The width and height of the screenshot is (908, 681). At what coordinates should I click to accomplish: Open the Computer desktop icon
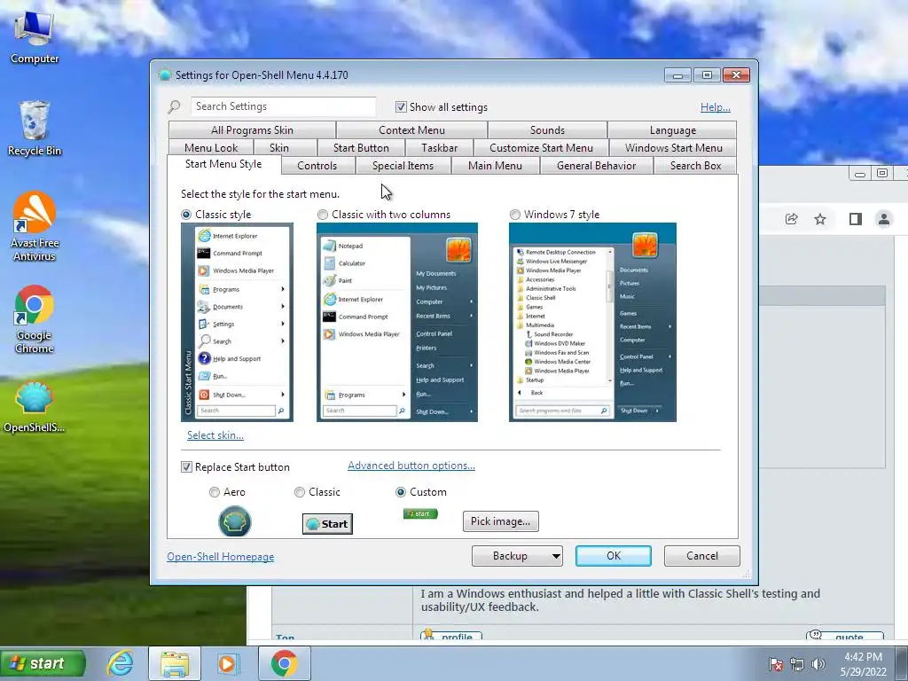pyautogui.click(x=35, y=36)
